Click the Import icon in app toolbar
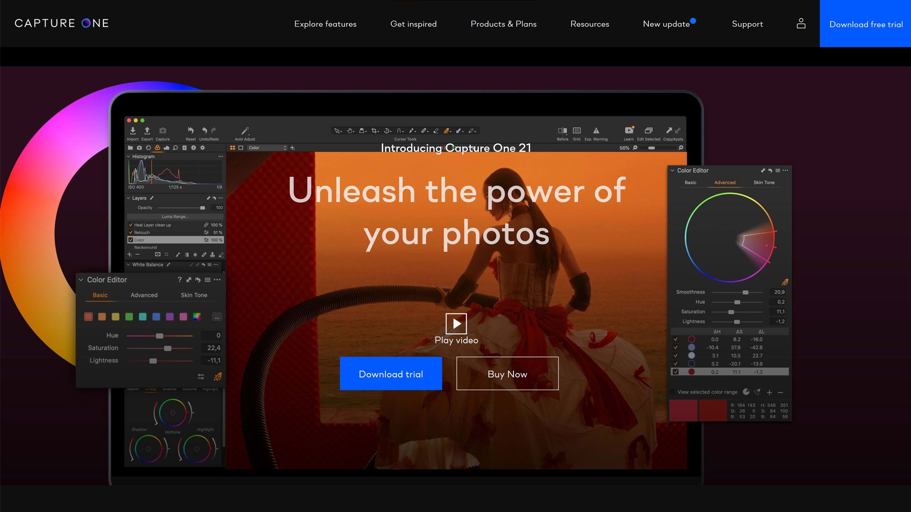 pos(133,130)
